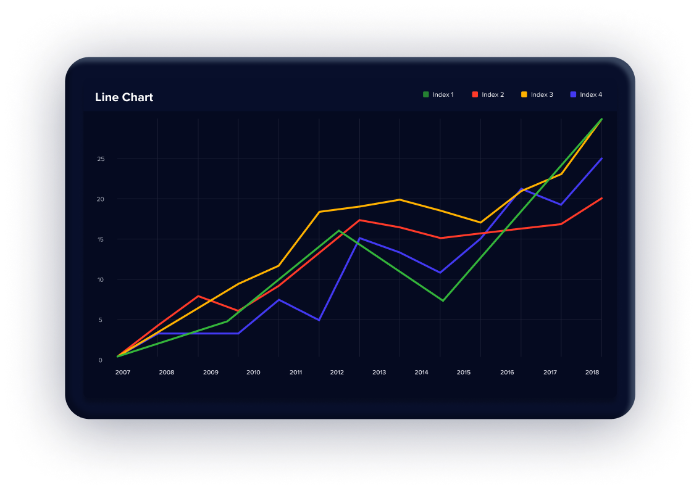
Task: Select the 2012 x-axis label
Action: click(337, 373)
